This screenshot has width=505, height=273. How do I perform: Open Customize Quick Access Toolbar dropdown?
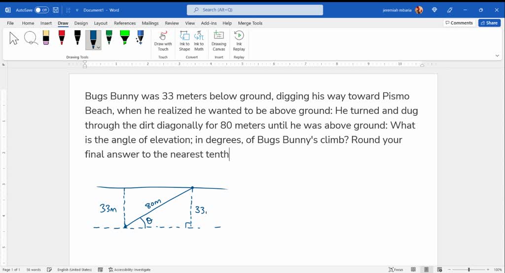pyautogui.click(x=77, y=10)
